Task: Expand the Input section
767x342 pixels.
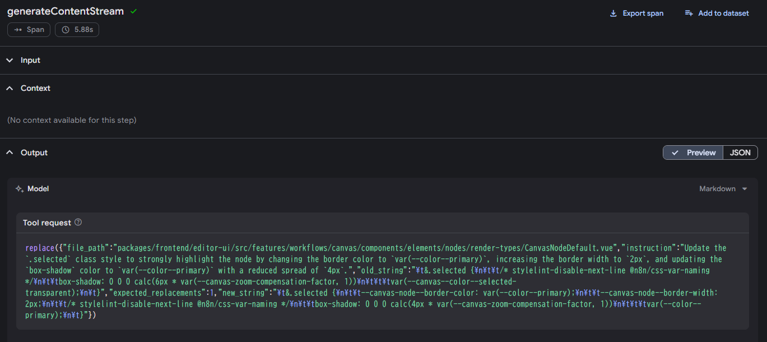Action: point(10,60)
